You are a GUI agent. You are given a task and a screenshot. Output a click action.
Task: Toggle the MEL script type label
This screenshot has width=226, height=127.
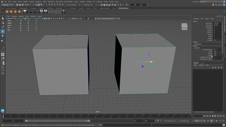point(100,125)
